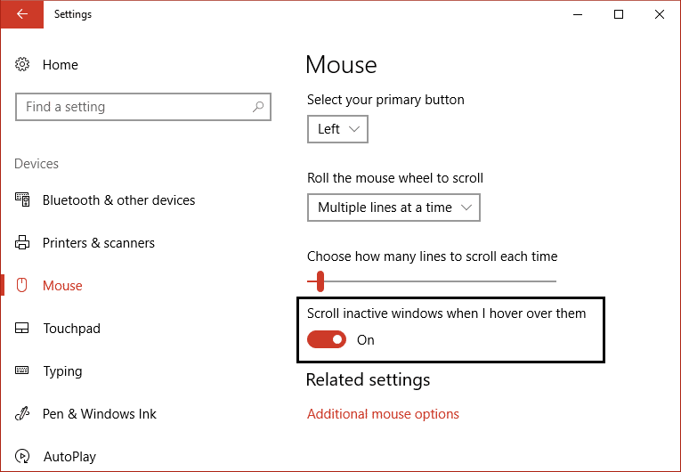The image size is (681, 472).
Task: Expand the Multiple lines at a time dropdown
Action: click(x=393, y=208)
